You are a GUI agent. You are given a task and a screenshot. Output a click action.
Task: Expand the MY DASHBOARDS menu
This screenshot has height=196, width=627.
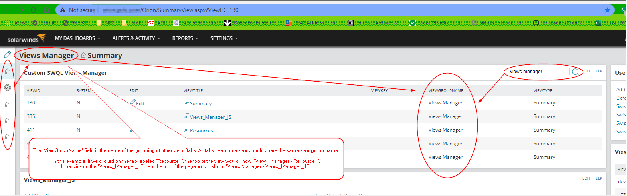77,38
